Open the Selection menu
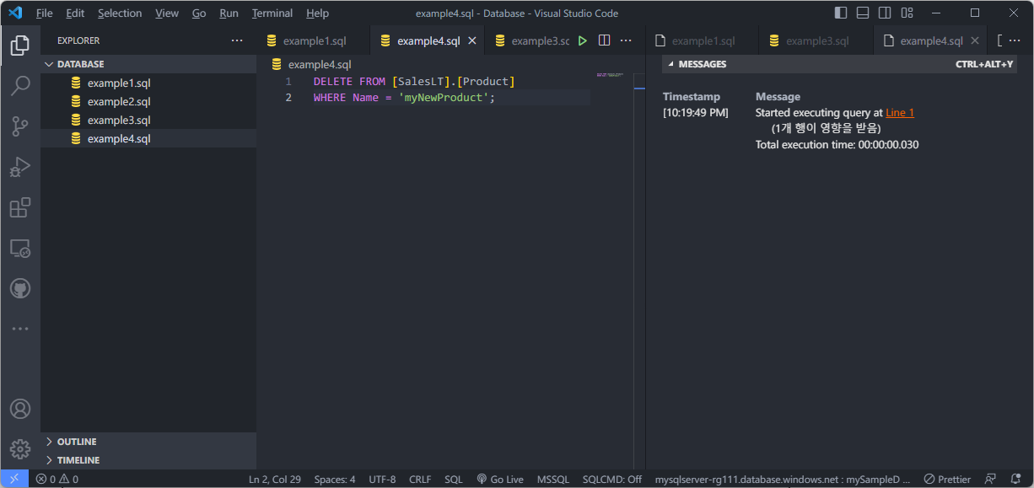1034x488 pixels. tap(120, 13)
